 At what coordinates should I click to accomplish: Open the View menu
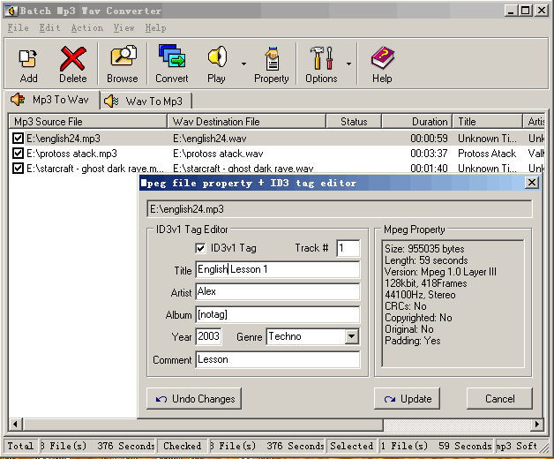click(x=124, y=27)
